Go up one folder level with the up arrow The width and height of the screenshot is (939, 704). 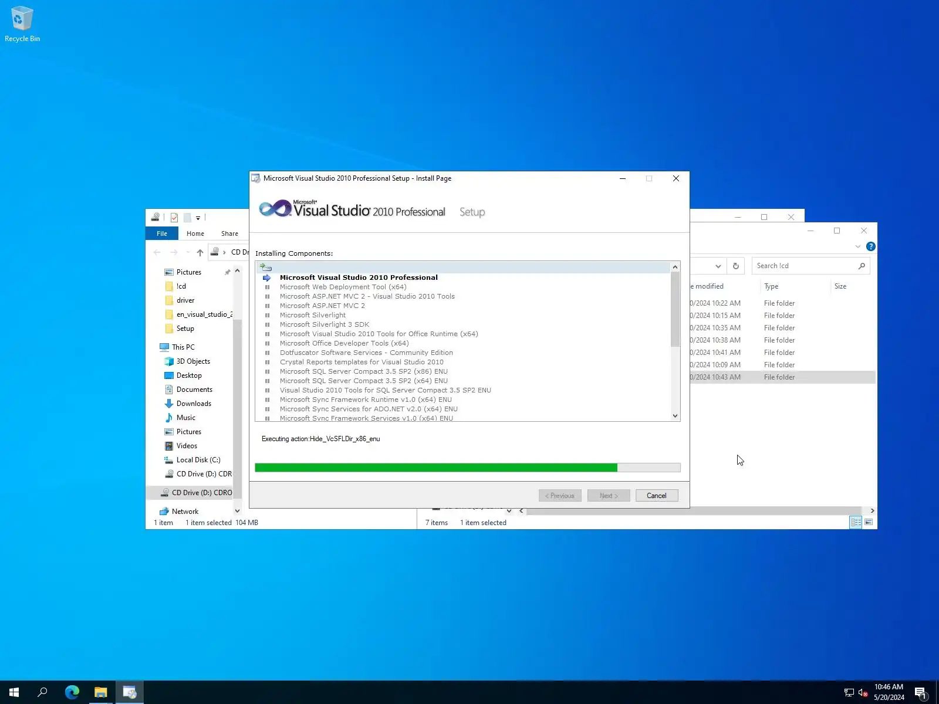pos(200,252)
